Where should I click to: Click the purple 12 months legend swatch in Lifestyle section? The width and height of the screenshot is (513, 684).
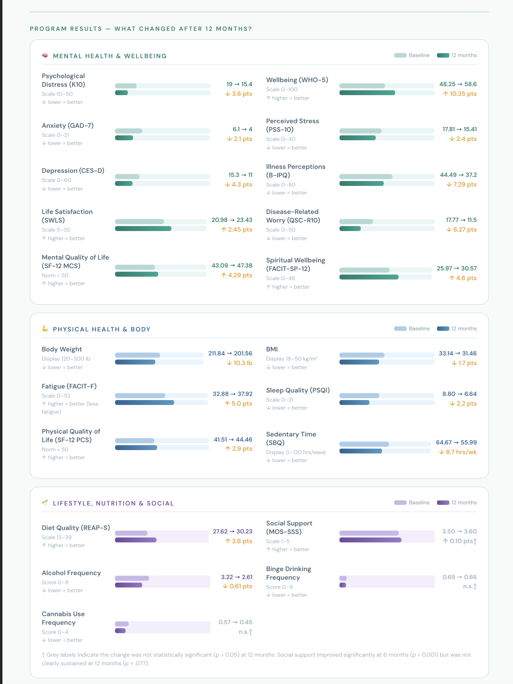pos(443,502)
